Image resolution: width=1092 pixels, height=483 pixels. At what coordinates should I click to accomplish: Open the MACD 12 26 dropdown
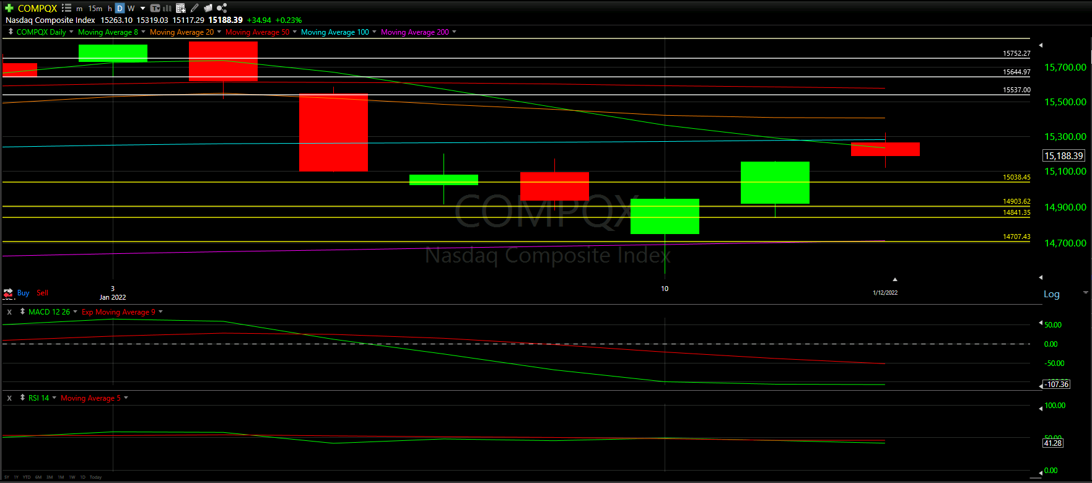[x=75, y=311]
